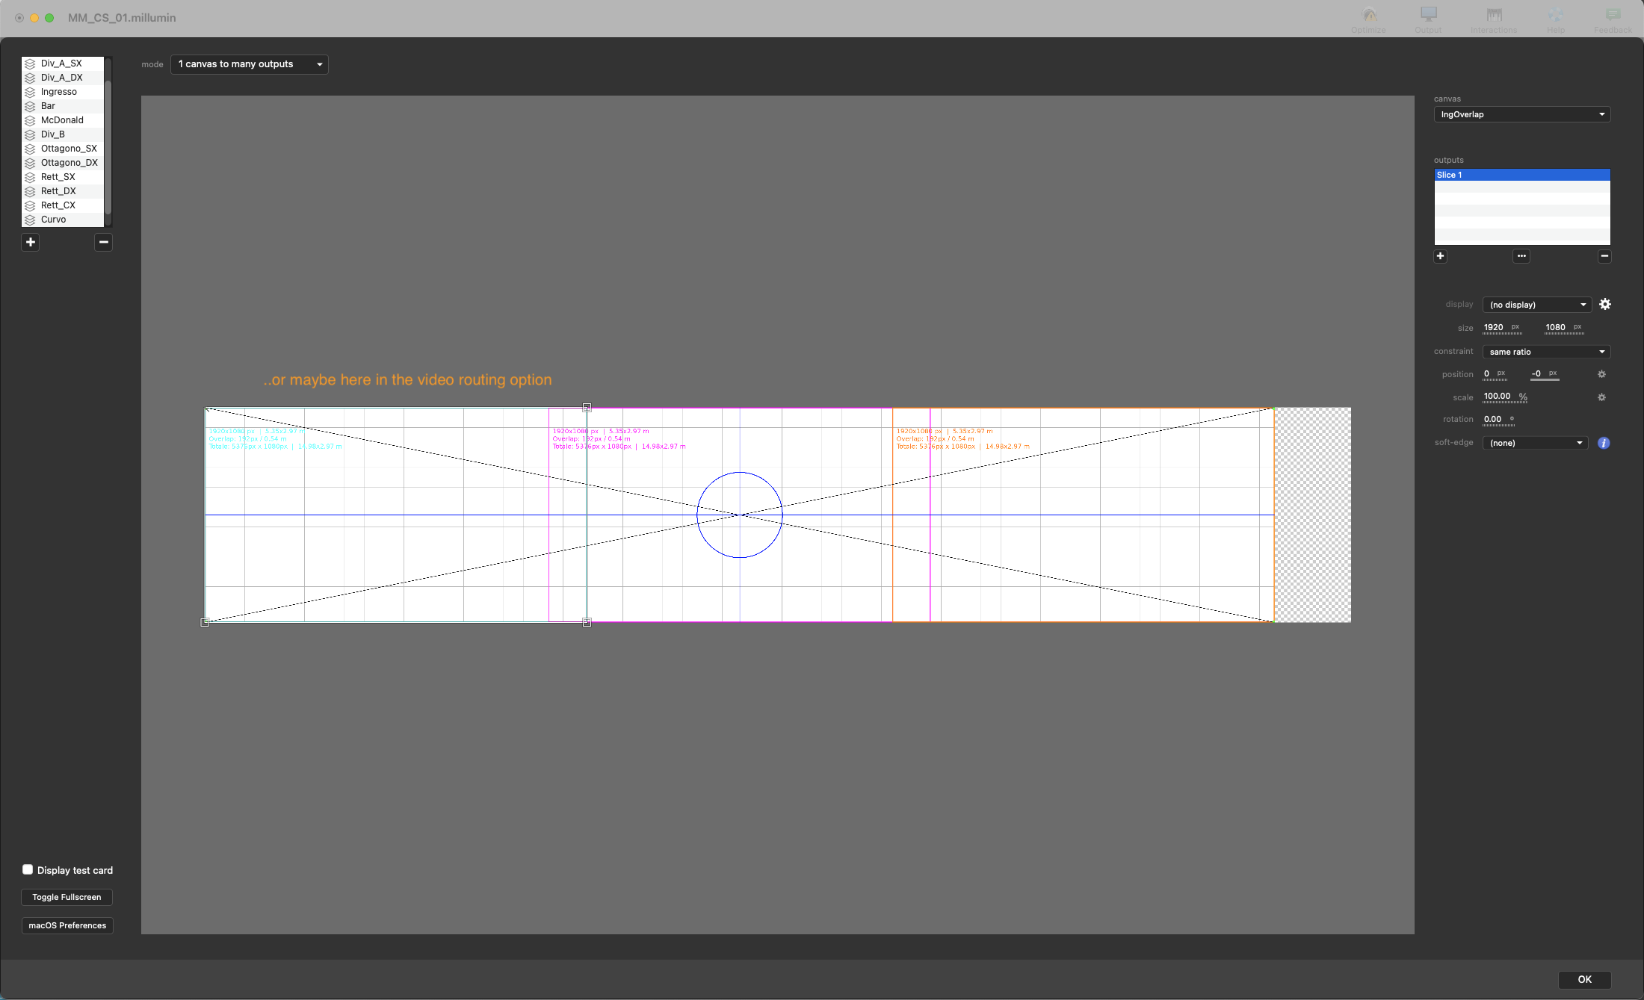Add a new output slice
Viewport: 1644px width, 1000px height.
coord(1440,256)
